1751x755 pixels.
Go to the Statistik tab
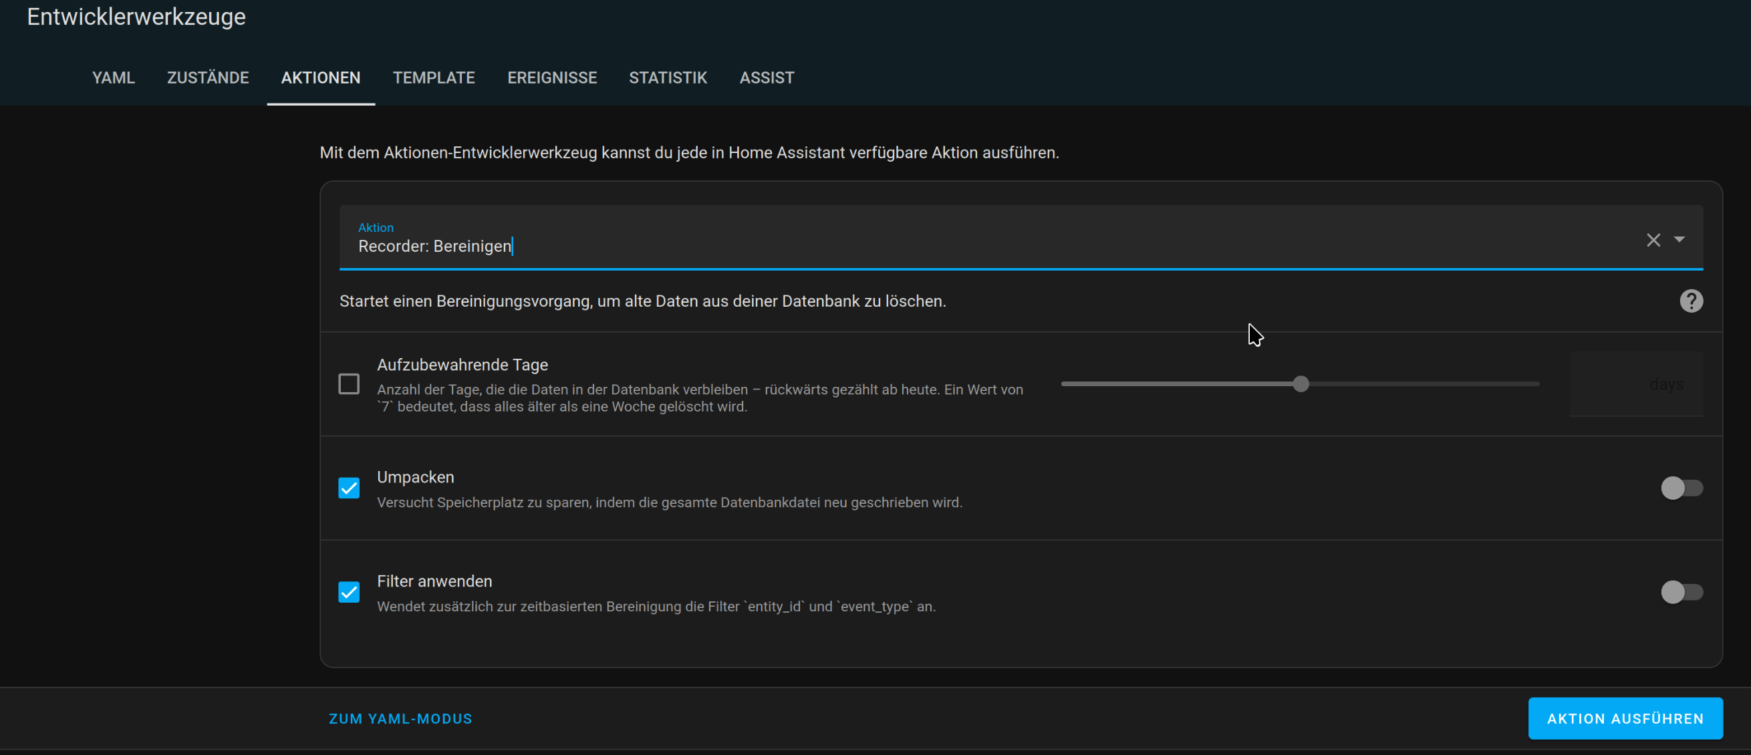coord(668,78)
